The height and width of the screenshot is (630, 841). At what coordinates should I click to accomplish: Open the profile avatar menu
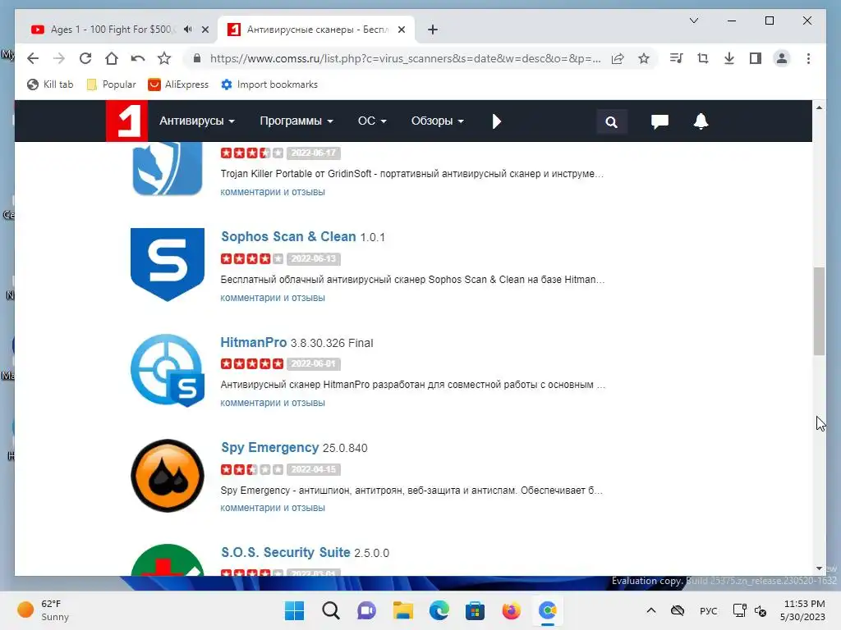[x=782, y=58]
